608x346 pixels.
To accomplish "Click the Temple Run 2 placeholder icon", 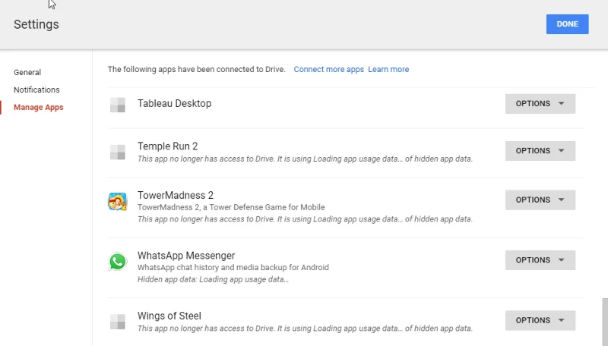I will [117, 152].
